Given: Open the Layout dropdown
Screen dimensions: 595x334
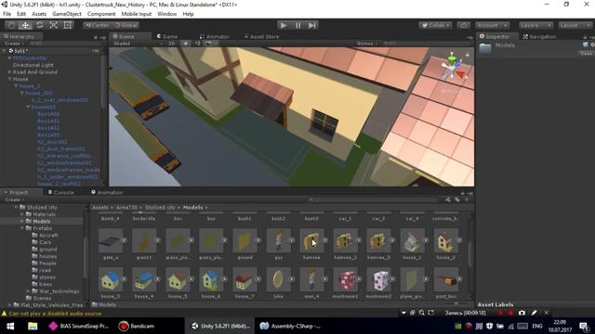Looking at the screenshot, I should click(575, 25).
